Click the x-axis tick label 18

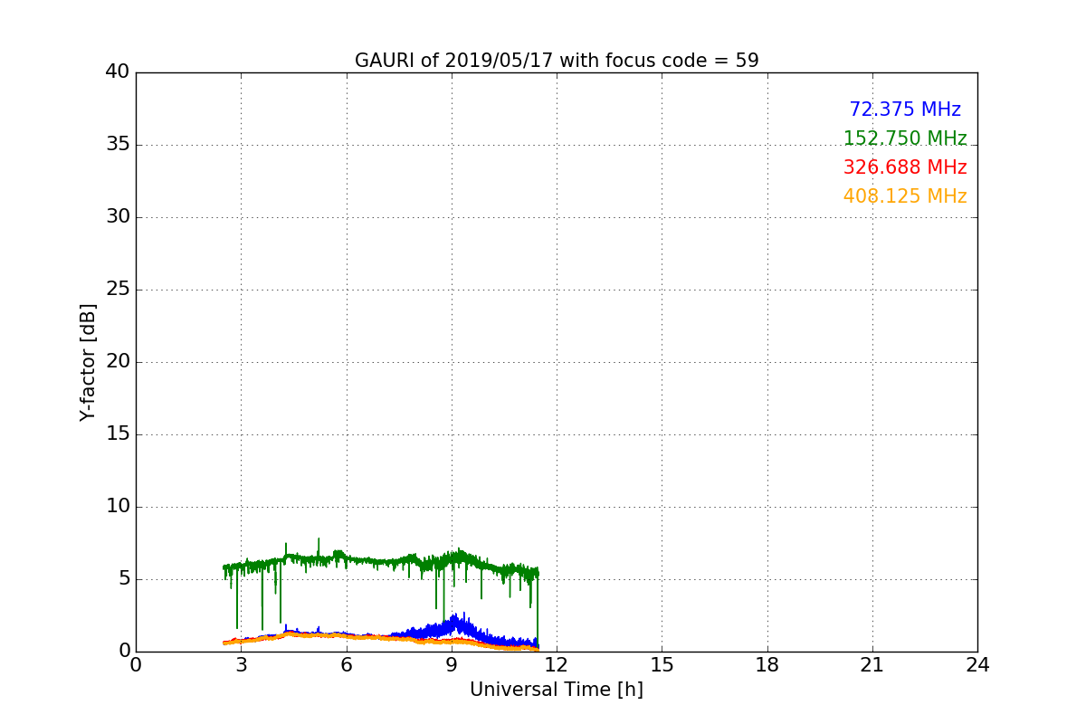(767, 665)
